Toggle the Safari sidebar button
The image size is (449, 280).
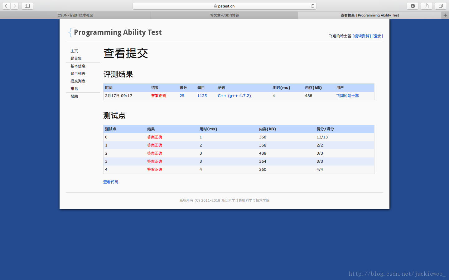pos(27,6)
